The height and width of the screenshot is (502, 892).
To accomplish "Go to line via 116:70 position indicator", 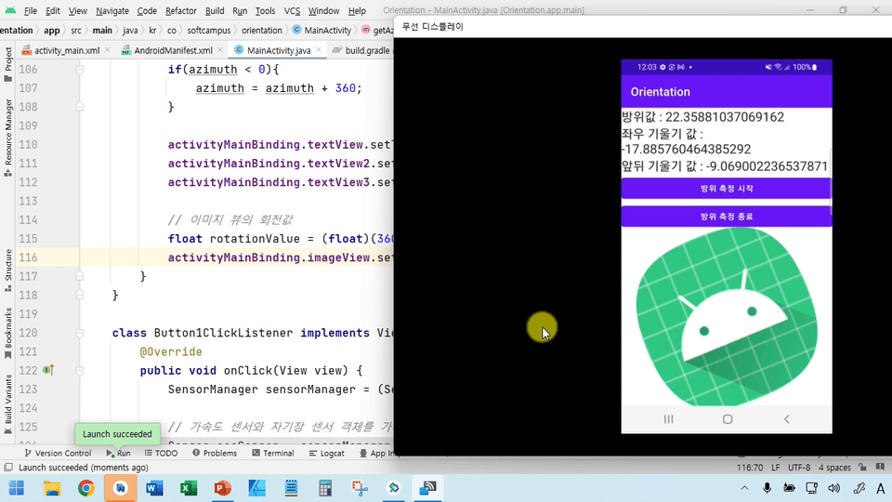I will point(750,468).
